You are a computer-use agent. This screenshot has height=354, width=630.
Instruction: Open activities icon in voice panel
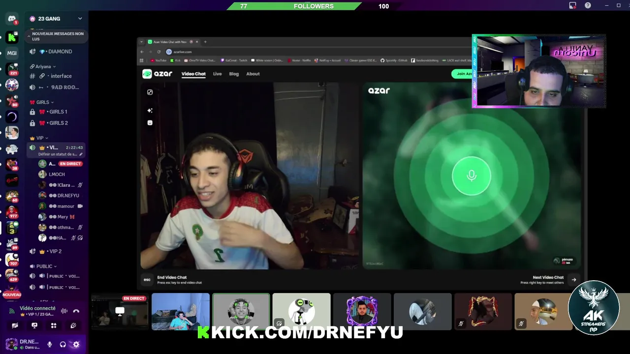pos(54,325)
